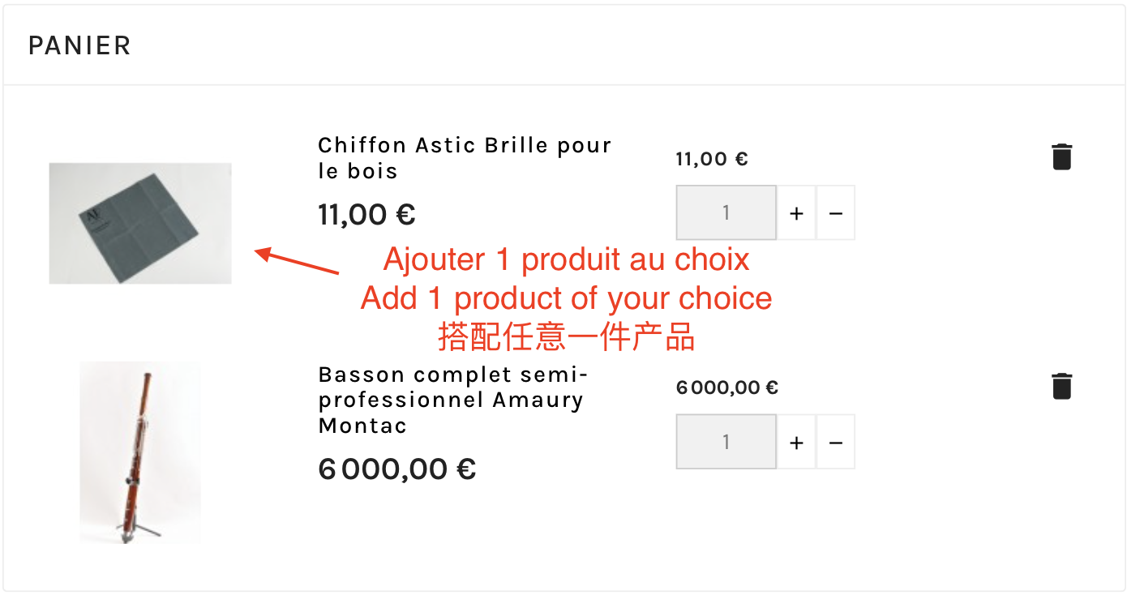
Task: Click the Basson quantity input field
Action: pos(726,443)
